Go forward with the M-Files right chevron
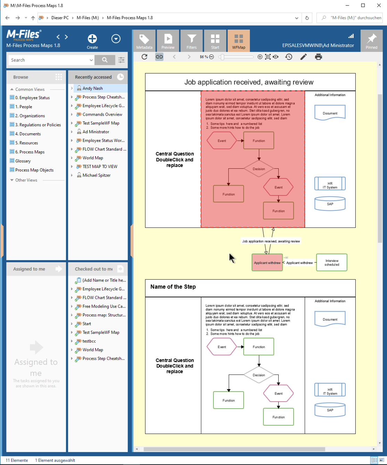387x465 pixels. tap(66, 37)
